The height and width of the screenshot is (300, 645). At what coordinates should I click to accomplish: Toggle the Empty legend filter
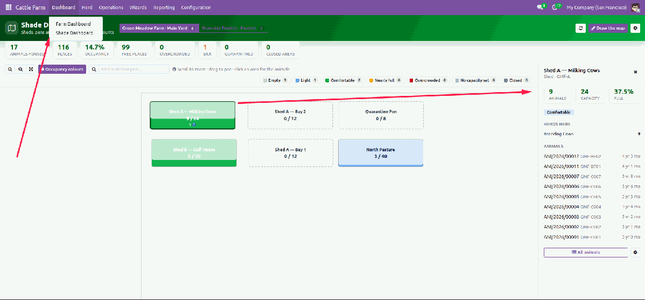tap(275, 80)
